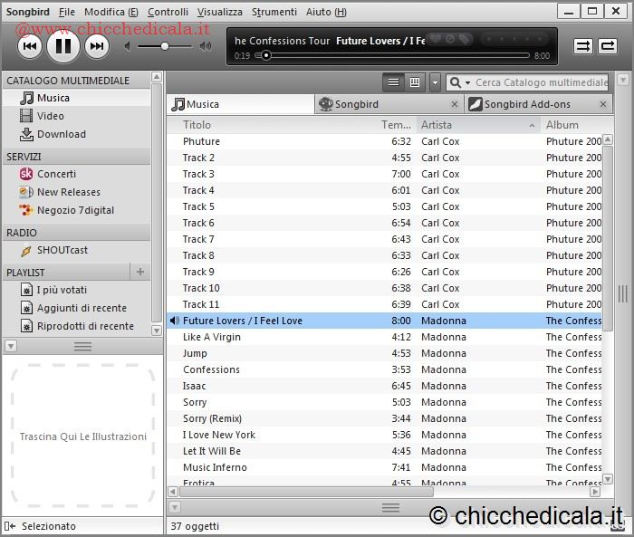Open the I più votati playlist
The height and width of the screenshot is (537, 634).
pyautogui.click(x=62, y=290)
